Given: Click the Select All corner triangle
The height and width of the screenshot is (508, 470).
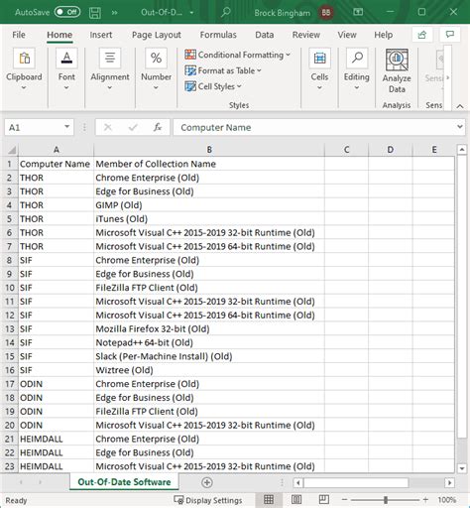Looking at the screenshot, I should (x=12, y=150).
